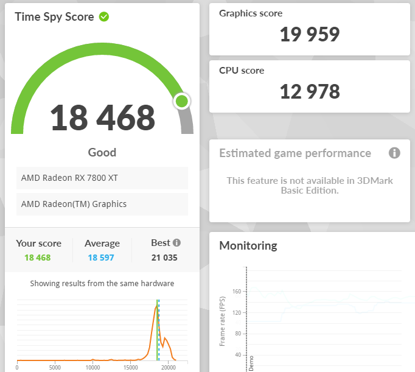Open the Estimated game performance info icon
The image size is (415, 372).
click(394, 153)
